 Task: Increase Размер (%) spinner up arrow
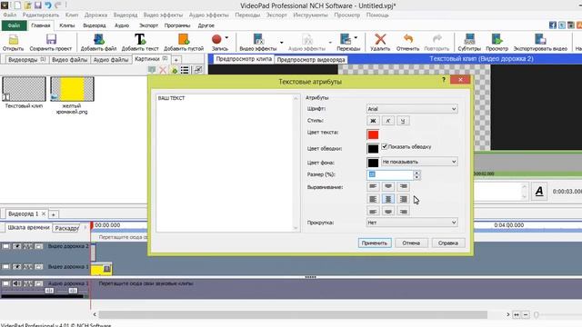pyautogui.click(x=416, y=173)
